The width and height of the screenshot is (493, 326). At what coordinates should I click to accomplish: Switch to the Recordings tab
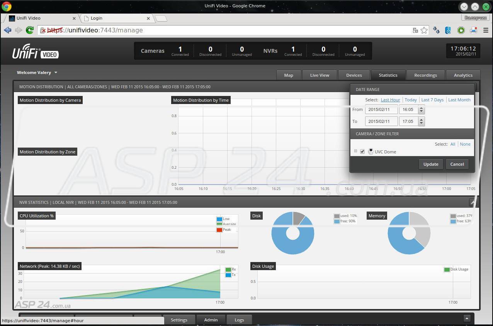[x=425, y=75]
